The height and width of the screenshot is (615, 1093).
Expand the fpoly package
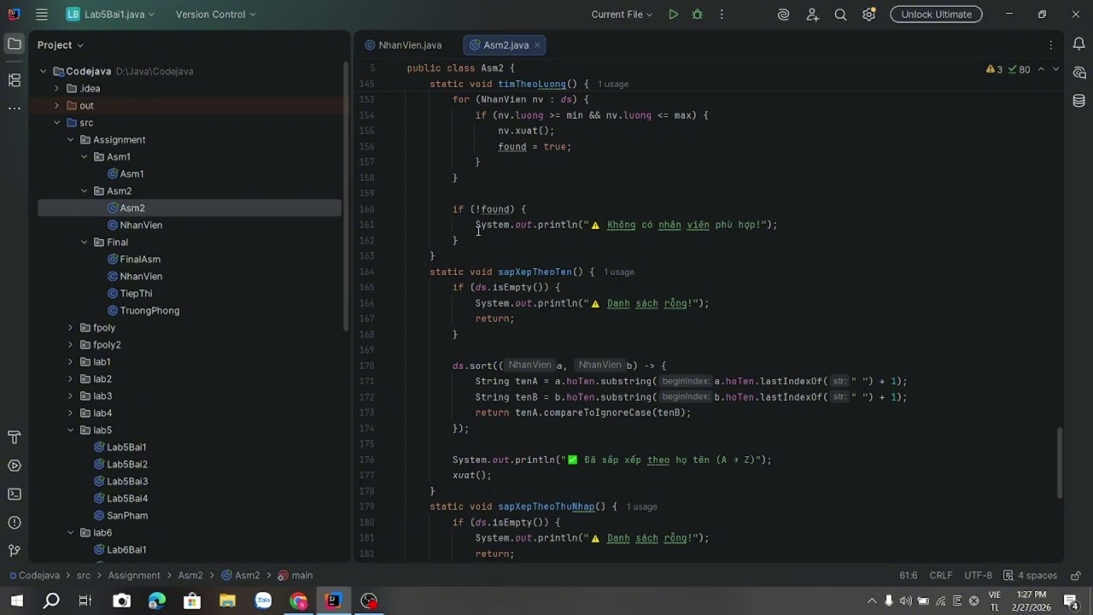click(71, 328)
